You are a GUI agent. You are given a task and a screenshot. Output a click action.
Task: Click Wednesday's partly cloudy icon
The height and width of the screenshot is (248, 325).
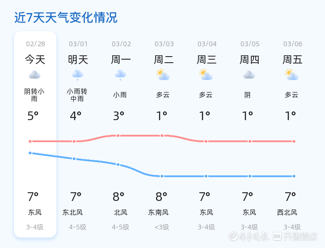[x=206, y=75]
